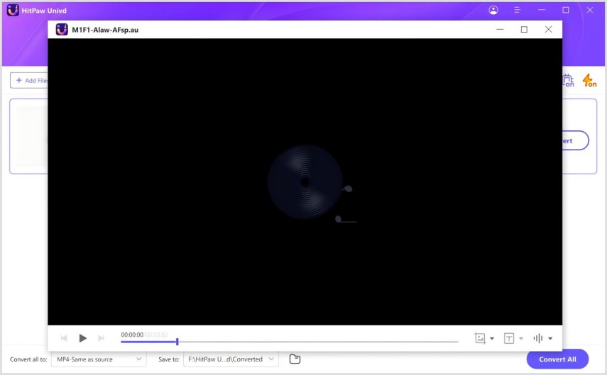Click the vinyl record in preview area
The width and height of the screenshot is (607, 375).
tap(305, 182)
